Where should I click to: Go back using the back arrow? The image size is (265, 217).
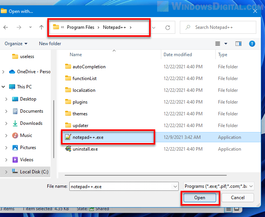click(6, 27)
